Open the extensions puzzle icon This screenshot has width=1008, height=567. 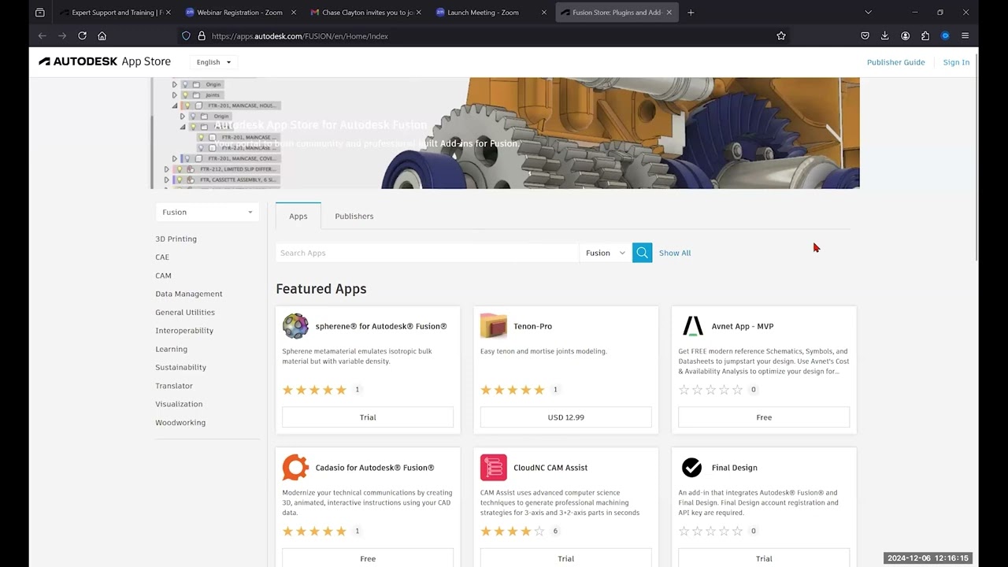pyautogui.click(x=925, y=35)
